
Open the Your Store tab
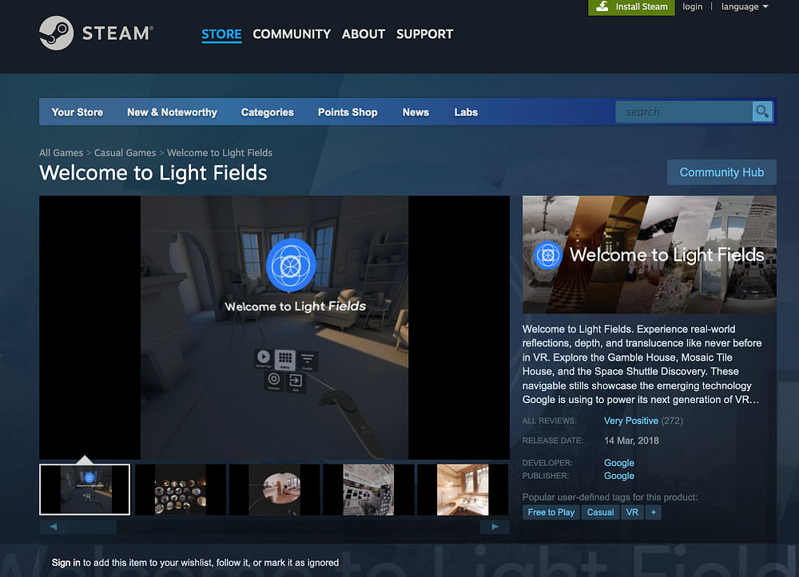point(77,112)
